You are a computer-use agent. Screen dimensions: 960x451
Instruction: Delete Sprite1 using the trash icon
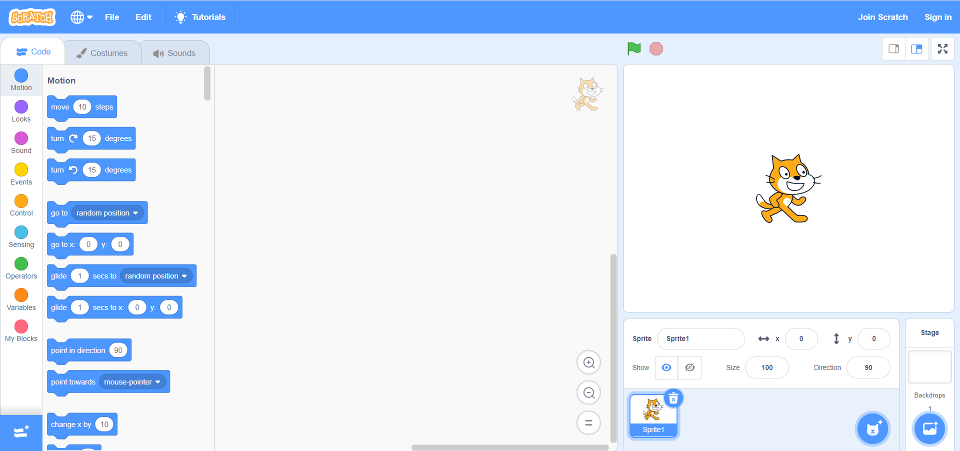point(673,398)
